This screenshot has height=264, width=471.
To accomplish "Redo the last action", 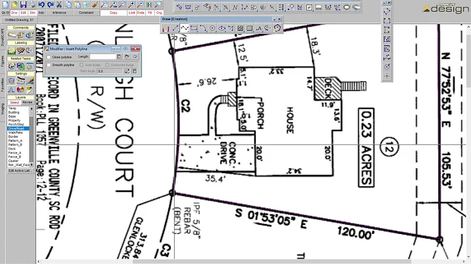I will click(x=50, y=5).
